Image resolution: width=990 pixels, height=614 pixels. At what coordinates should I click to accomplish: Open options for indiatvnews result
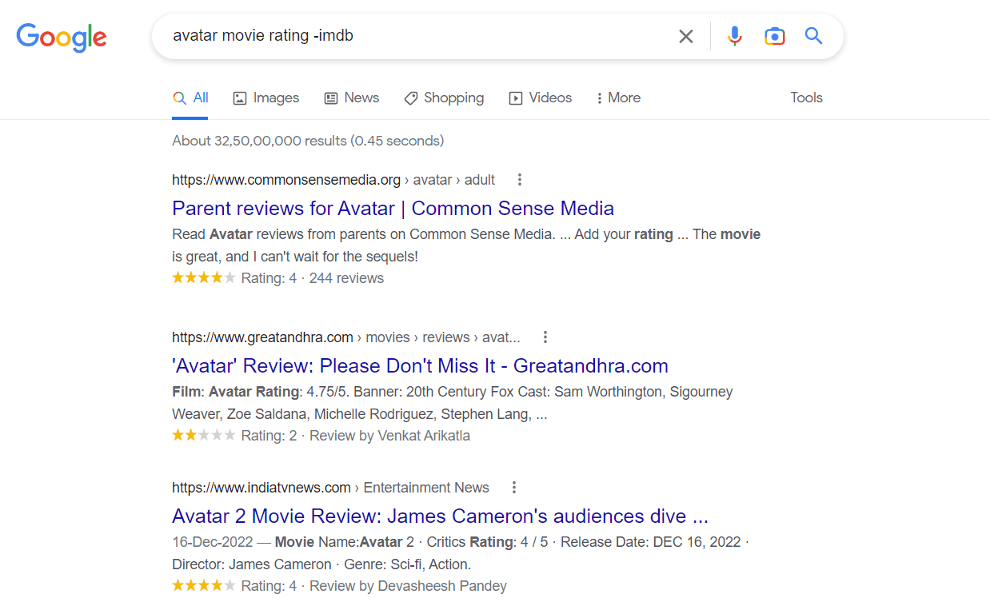pyautogui.click(x=514, y=487)
